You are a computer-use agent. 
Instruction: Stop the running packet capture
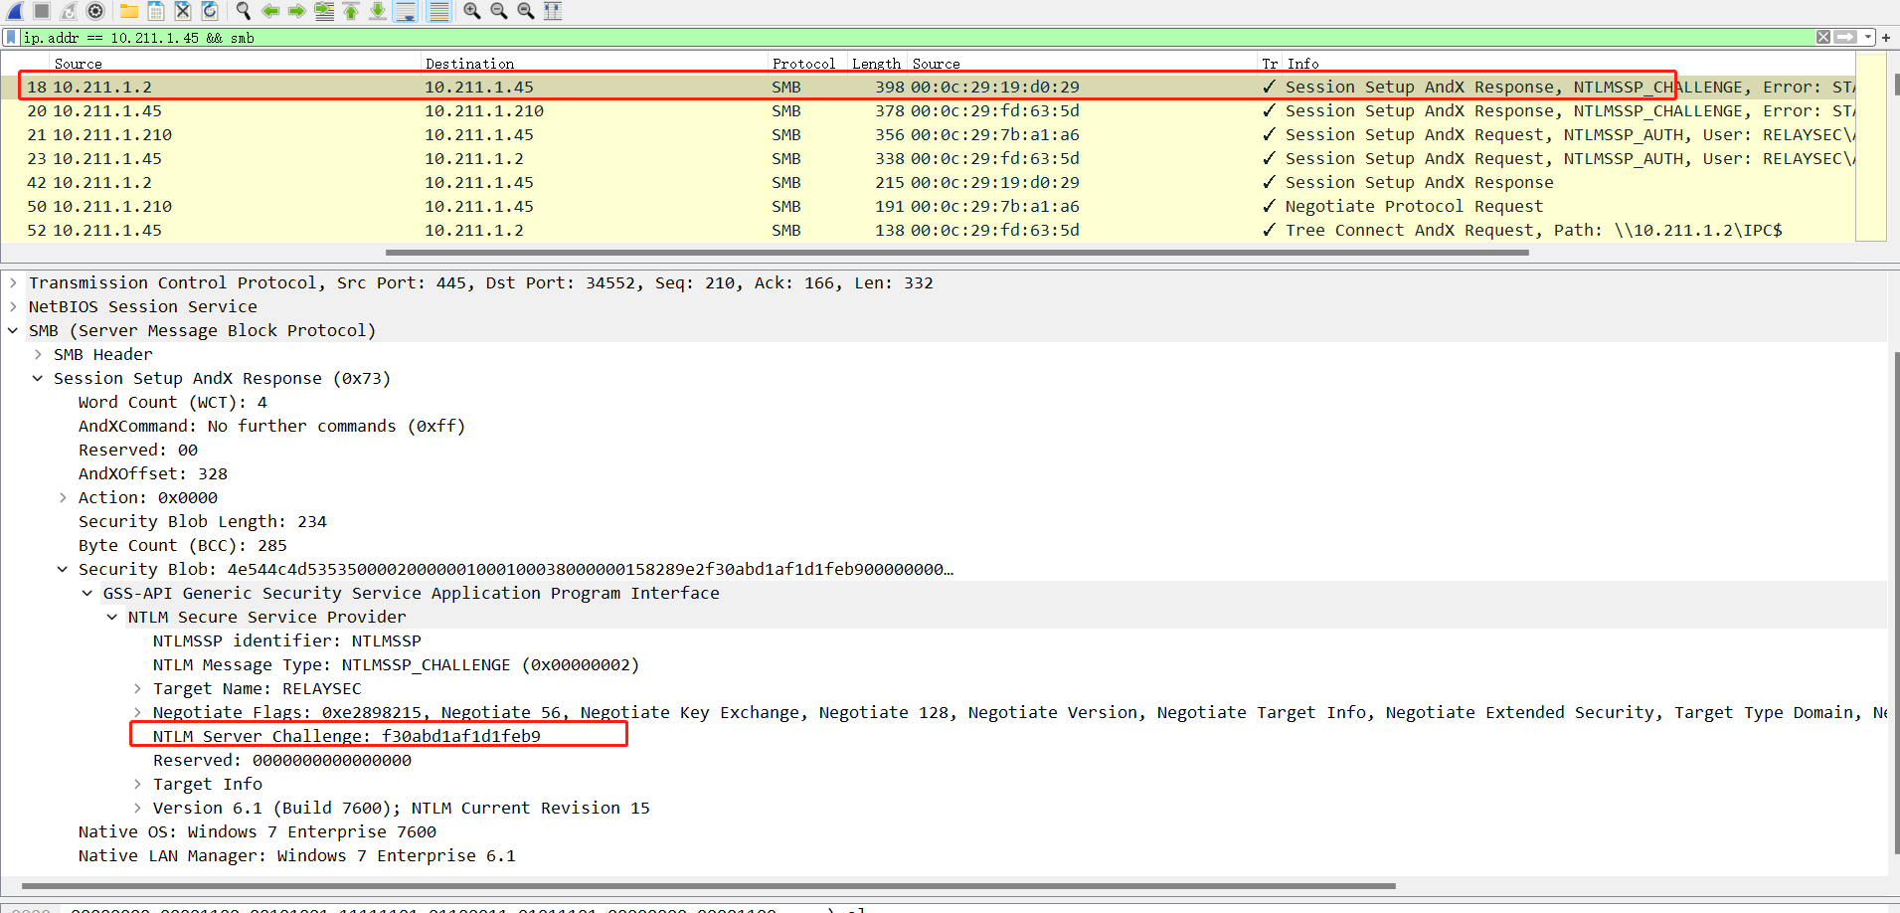[42, 11]
